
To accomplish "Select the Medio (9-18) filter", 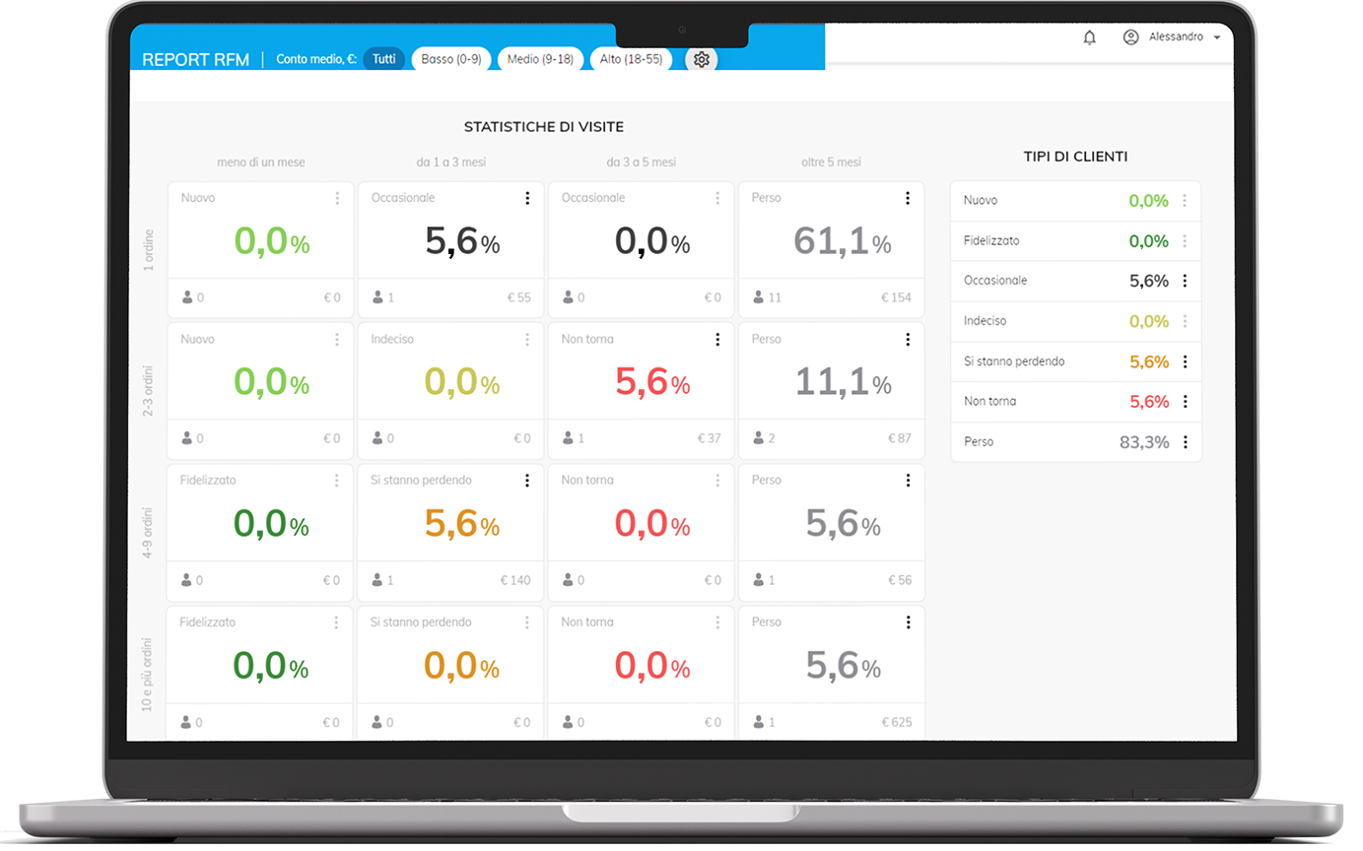I will click(x=541, y=58).
